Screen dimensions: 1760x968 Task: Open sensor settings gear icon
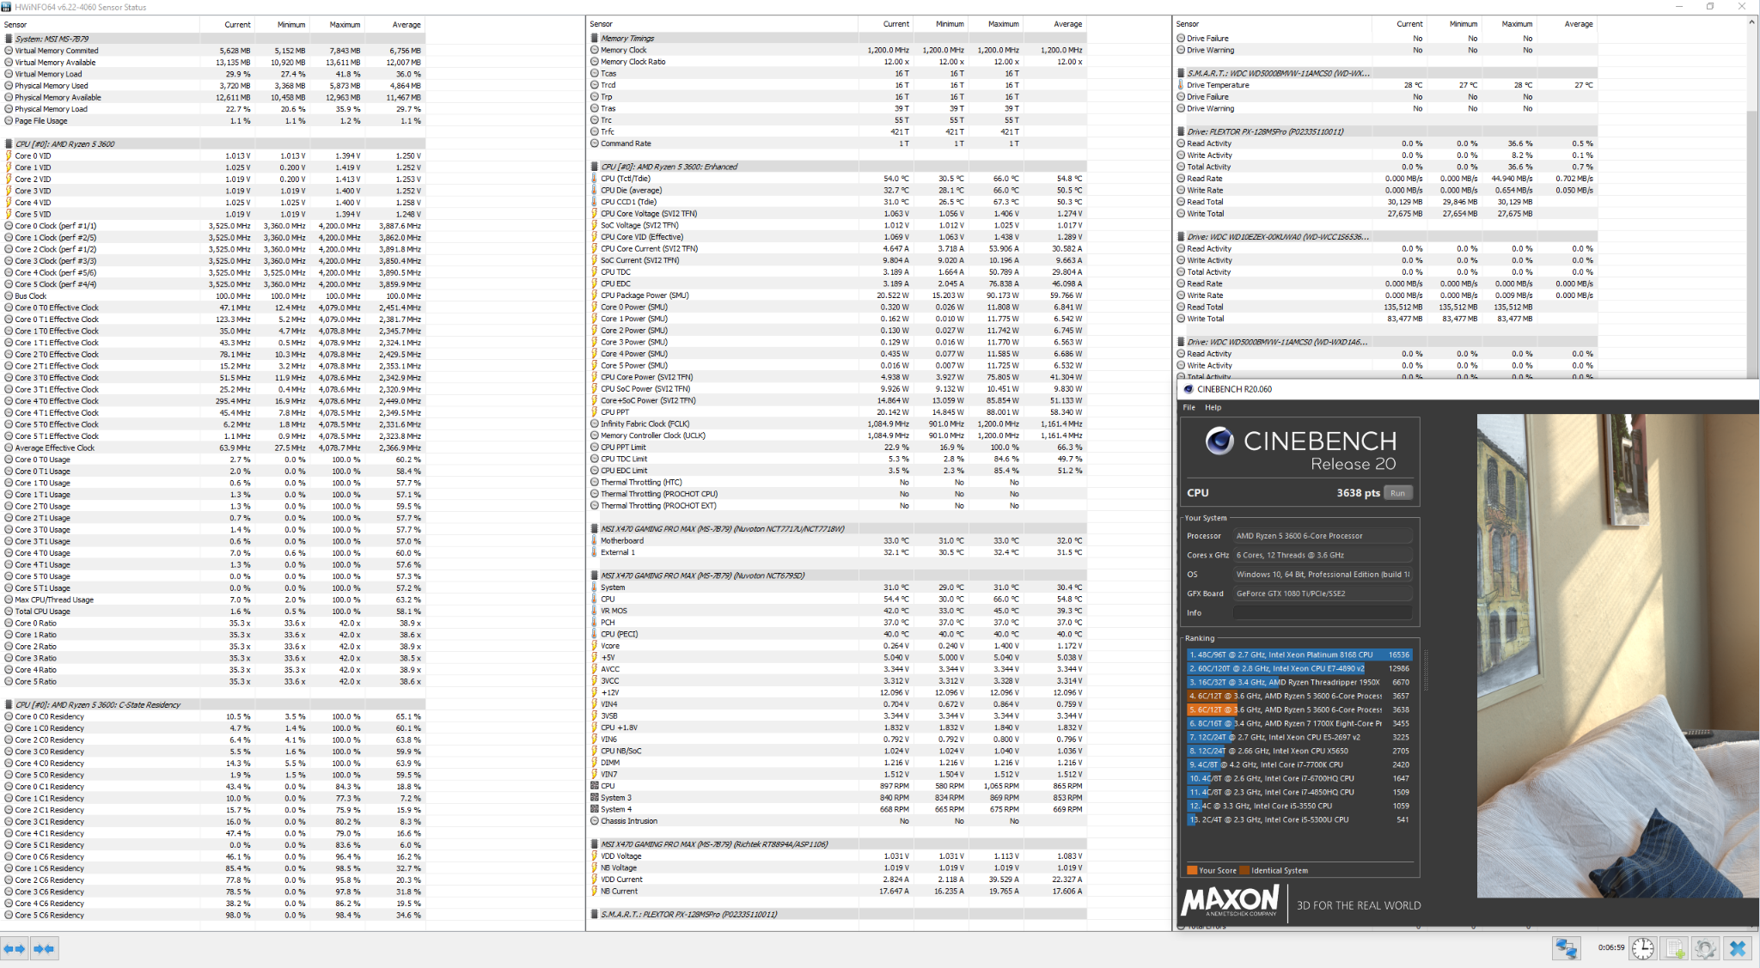click(x=1706, y=948)
